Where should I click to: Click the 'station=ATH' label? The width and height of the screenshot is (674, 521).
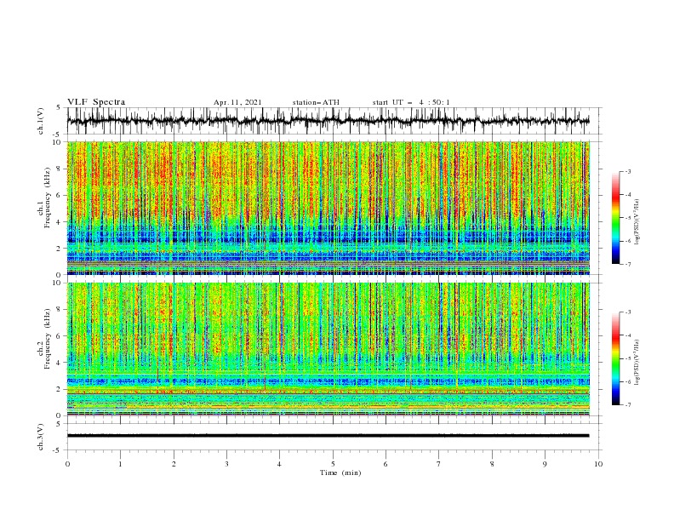pos(316,102)
